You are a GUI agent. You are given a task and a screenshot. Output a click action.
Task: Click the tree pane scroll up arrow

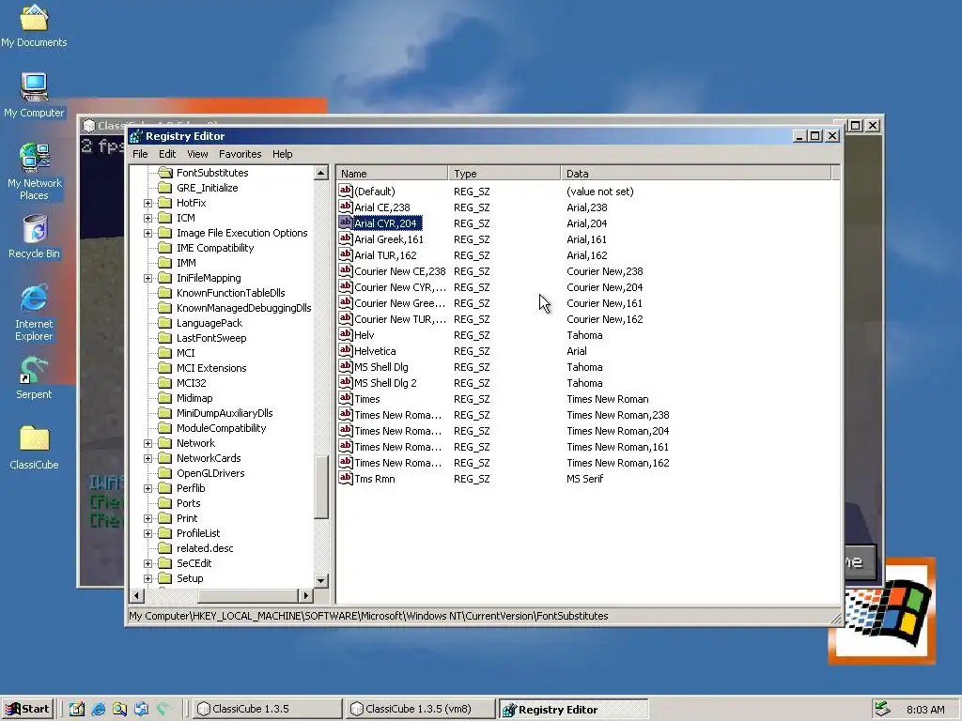(321, 173)
